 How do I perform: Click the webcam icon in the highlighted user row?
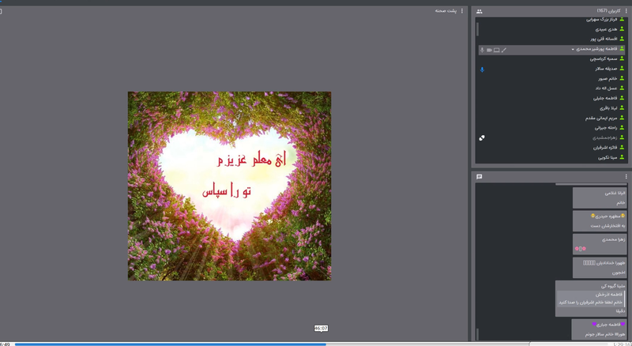pos(489,50)
